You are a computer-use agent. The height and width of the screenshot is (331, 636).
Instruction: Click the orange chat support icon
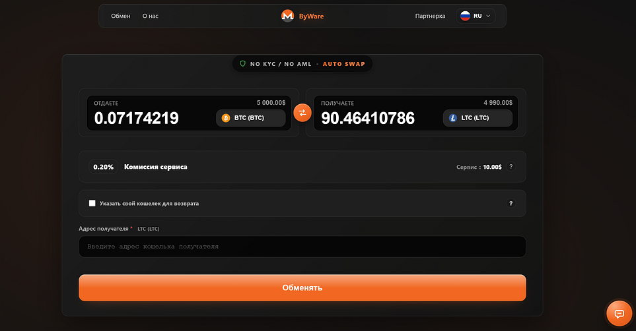tap(619, 313)
